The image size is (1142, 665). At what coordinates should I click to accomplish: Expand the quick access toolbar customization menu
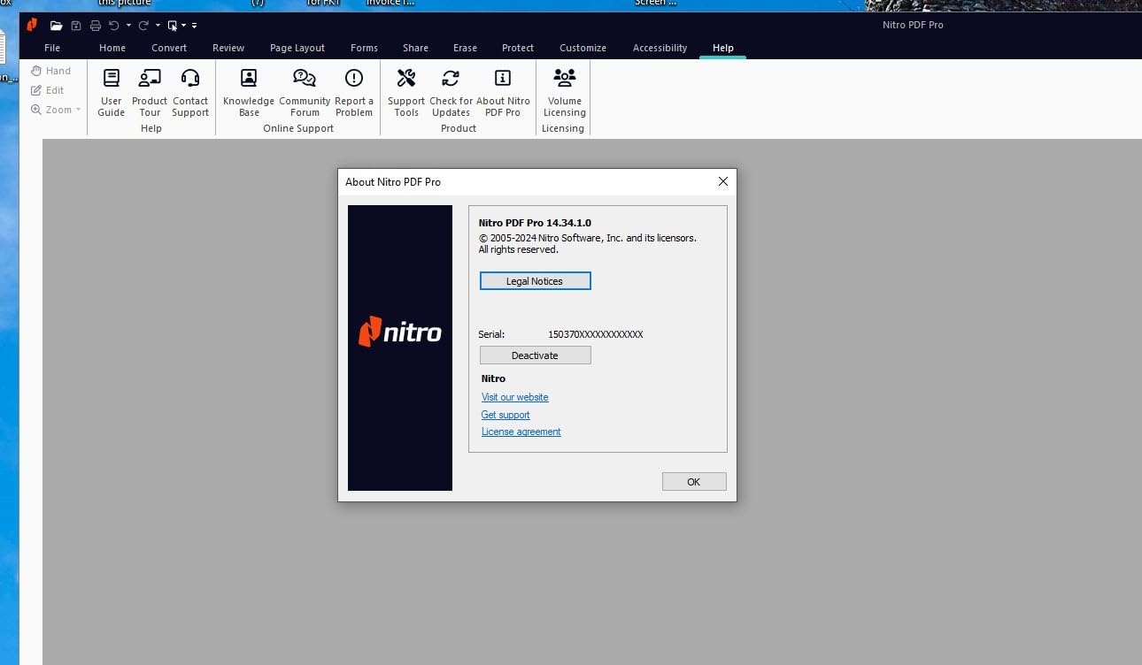[193, 25]
